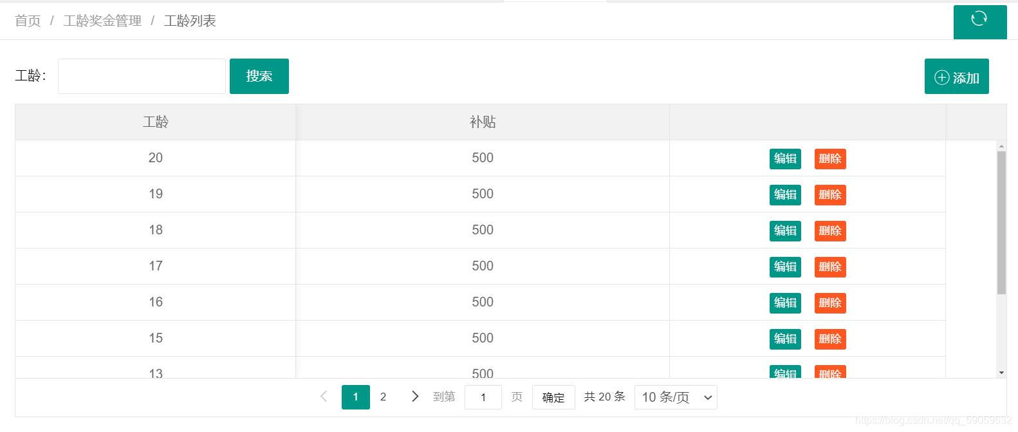Click the page number jump input
The width and height of the screenshot is (1018, 432).
pyautogui.click(x=483, y=397)
